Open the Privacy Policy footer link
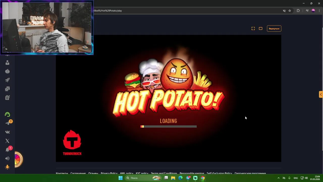323x182 pixels. pos(109,173)
